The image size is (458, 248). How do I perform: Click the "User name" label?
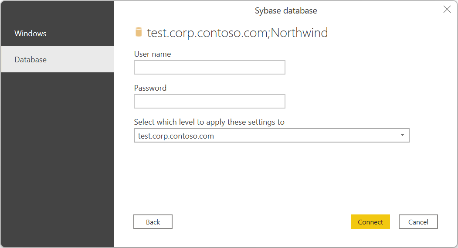coord(153,54)
